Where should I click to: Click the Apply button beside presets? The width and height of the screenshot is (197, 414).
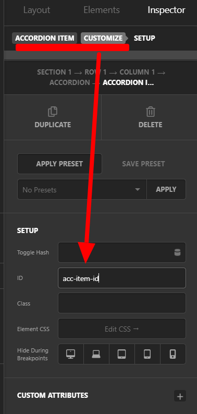[166, 190]
